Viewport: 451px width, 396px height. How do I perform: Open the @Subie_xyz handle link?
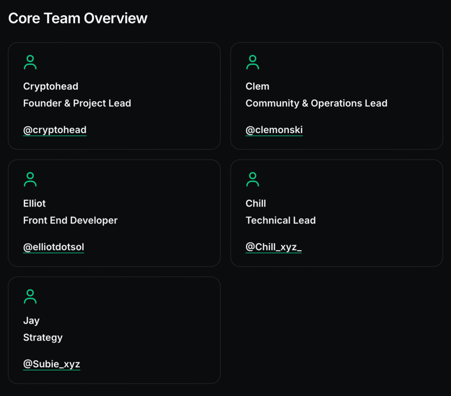point(52,364)
